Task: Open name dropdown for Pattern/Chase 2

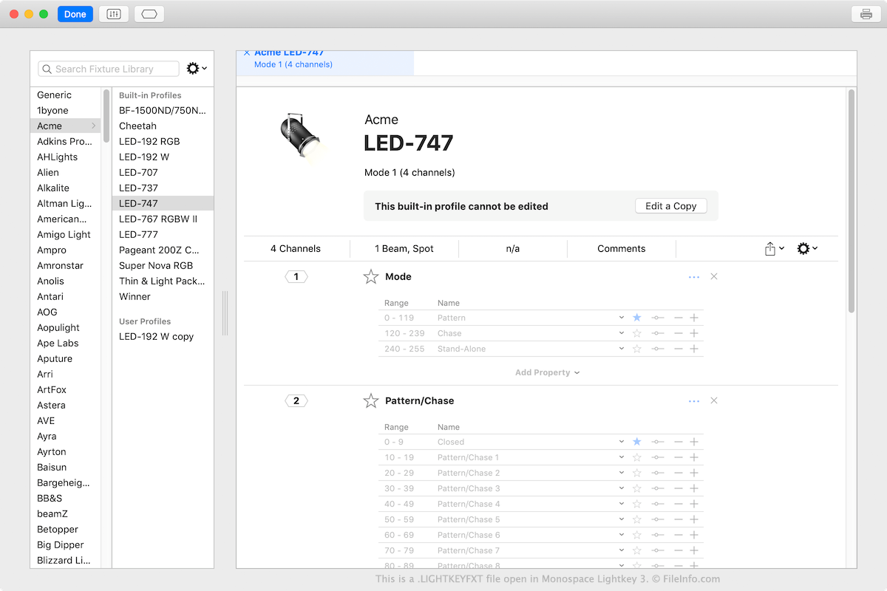Action: tap(622, 473)
